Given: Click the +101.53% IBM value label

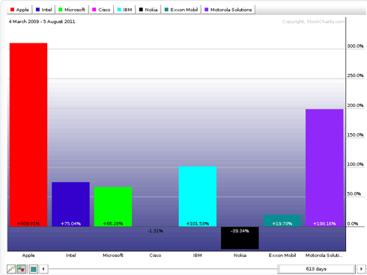Looking at the screenshot, I should 198,223.
